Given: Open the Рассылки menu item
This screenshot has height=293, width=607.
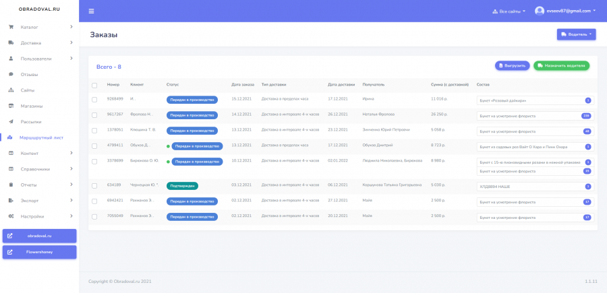Looking at the screenshot, I should [x=40, y=122].
